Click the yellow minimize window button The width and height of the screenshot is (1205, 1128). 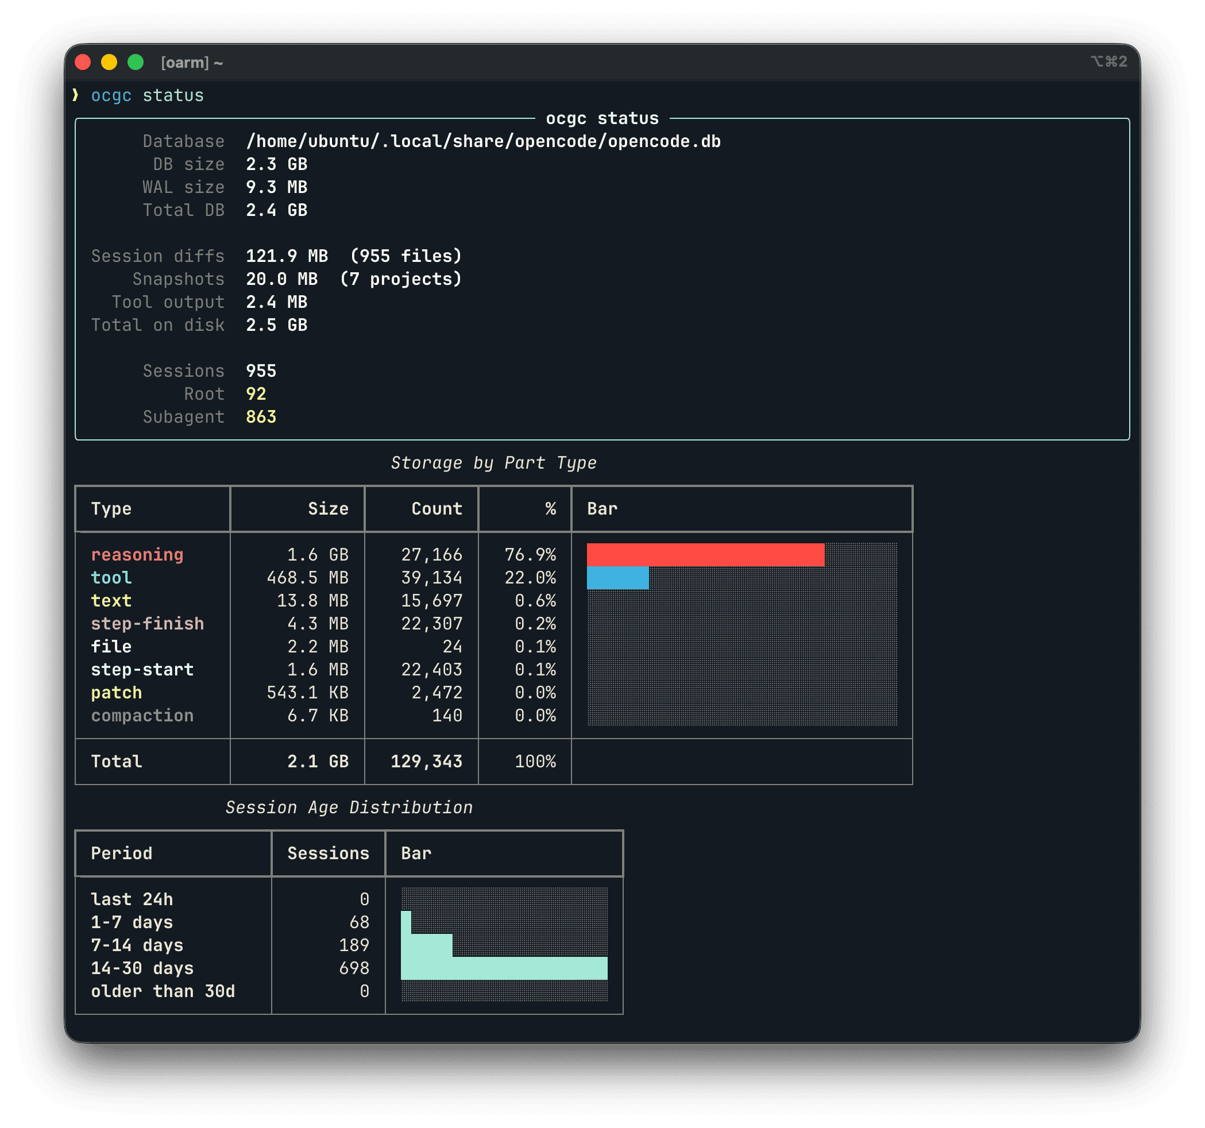tap(109, 62)
